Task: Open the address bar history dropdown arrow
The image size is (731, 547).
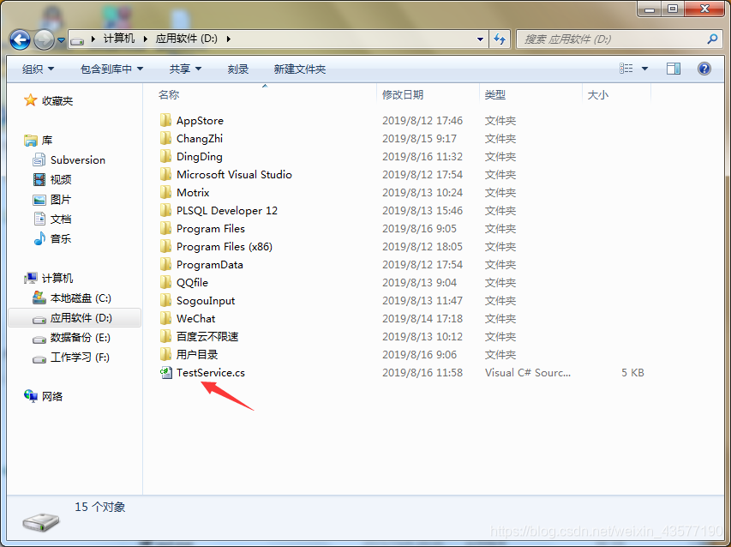Action: coord(480,39)
